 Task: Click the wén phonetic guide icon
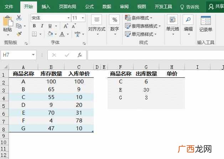[x=77, y=34]
